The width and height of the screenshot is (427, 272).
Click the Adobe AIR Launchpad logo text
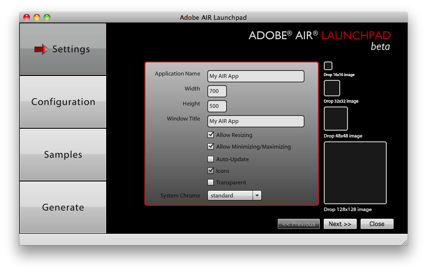(320, 36)
